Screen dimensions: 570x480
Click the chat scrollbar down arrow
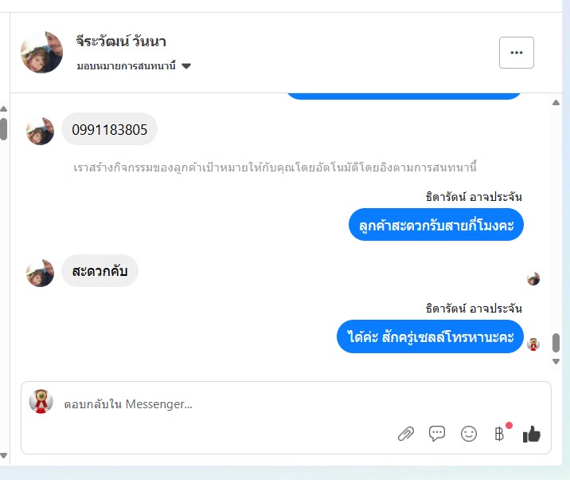(556, 361)
